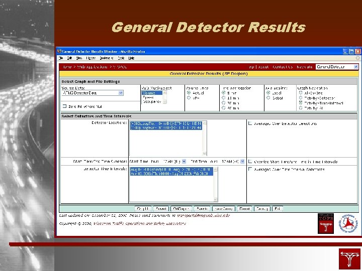Open the Navigate General Detector dropdown
The height and width of the screenshot is (271, 362).
point(337,67)
